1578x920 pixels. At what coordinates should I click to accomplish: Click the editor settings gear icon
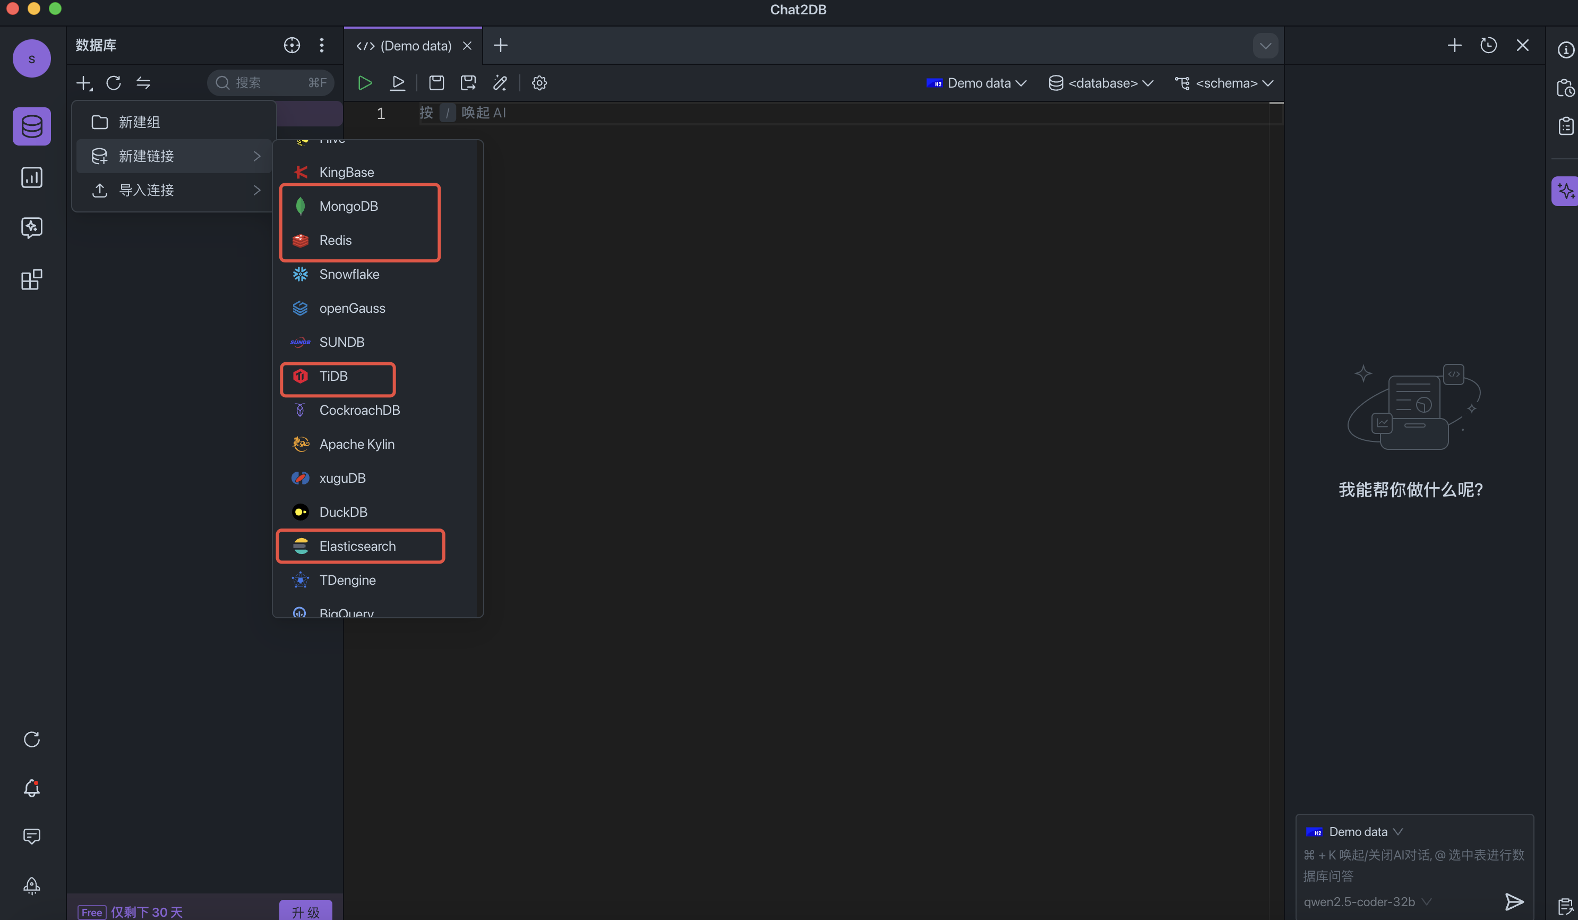pos(539,83)
